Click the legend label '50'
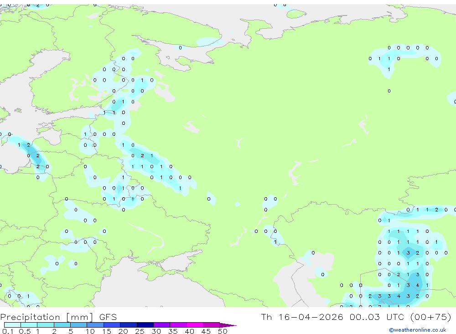 223,331
